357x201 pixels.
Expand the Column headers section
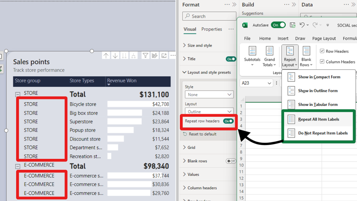click(x=200, y=188)
